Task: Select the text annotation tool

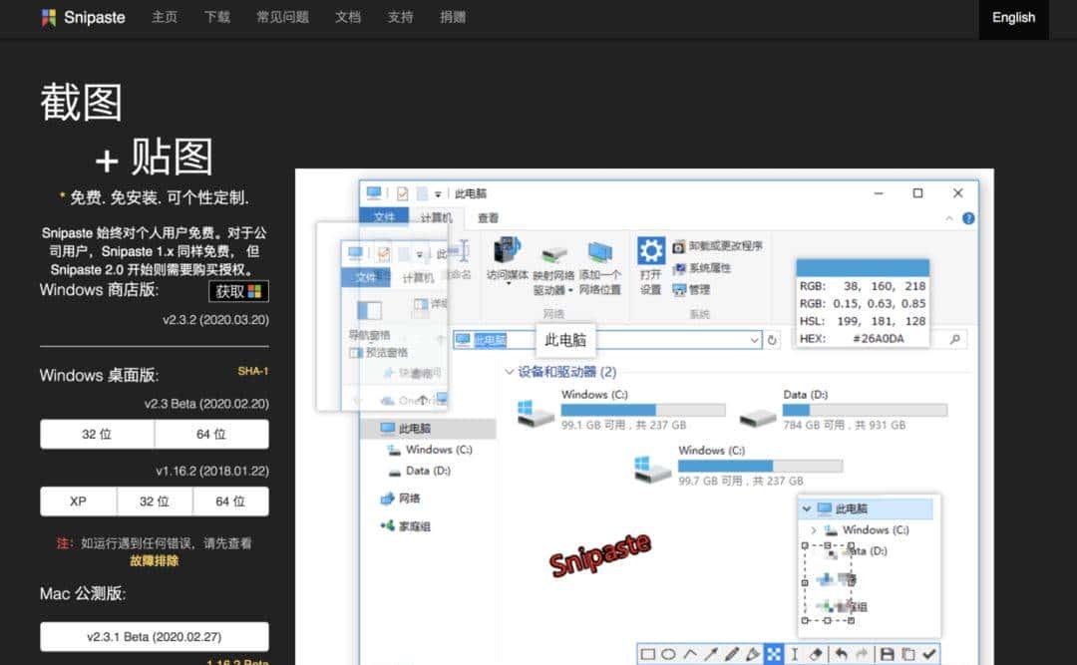Action: [x=792, y=652]
